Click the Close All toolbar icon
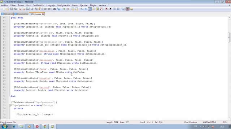The height and width of the screenshot is (129, 231). (x=23, y=9)
